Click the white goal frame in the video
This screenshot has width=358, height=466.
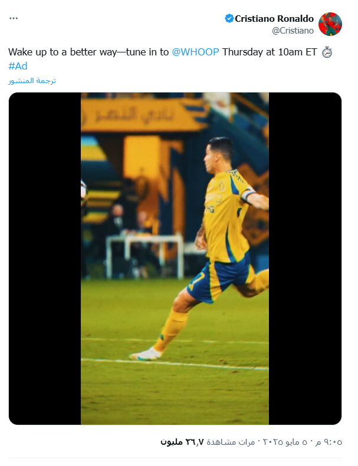tap(145, 256)
